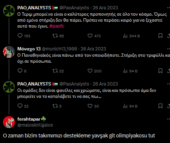Open the reply thread with 8 replies

22,71
